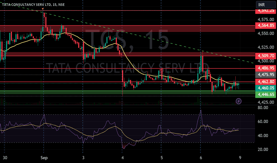Image resolution: width=277 pixels, height=163 pixels.
Task: Click the lightning bolt replay icon
Action: pos(238,101)
